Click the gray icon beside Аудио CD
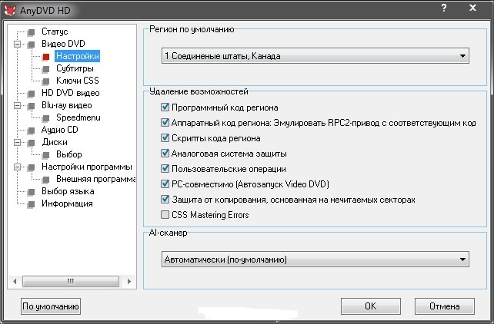The width and height of the screenshot is (494, 324). 32,131
